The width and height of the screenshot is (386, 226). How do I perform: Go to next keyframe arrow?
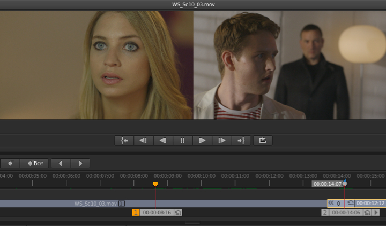click(x=80, y=163)
